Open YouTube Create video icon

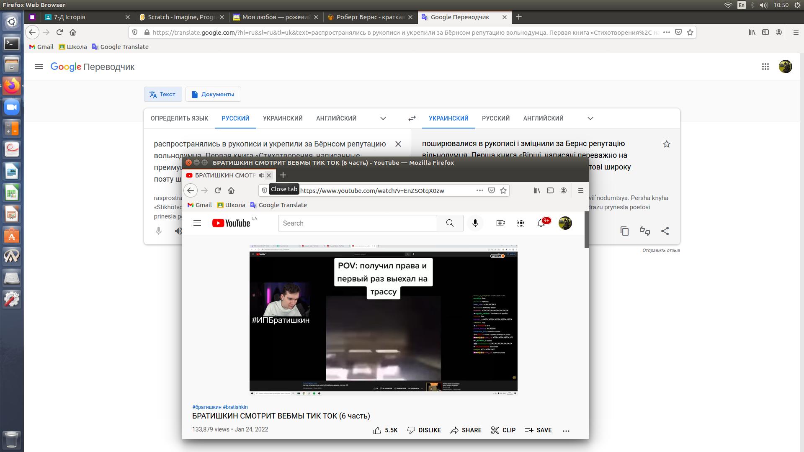point(500,223)
